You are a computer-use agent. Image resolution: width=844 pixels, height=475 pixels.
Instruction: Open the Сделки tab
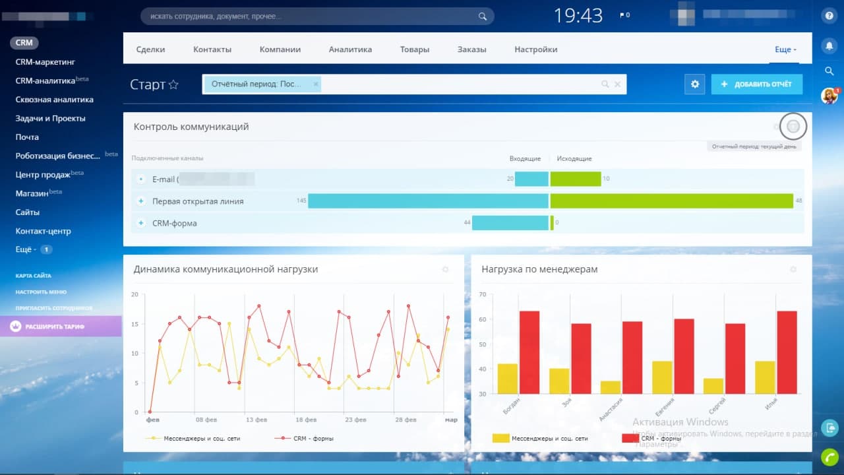pyautogui.click(x=150, y=49)
